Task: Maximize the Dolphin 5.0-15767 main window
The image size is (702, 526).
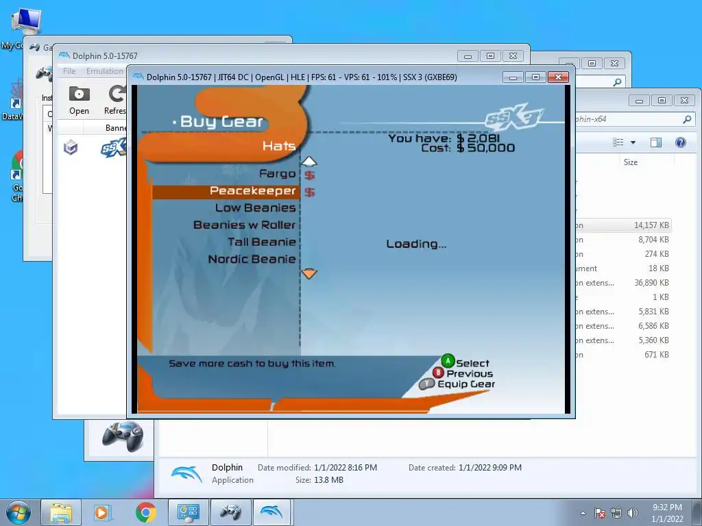Action: (x=491, y=56)
